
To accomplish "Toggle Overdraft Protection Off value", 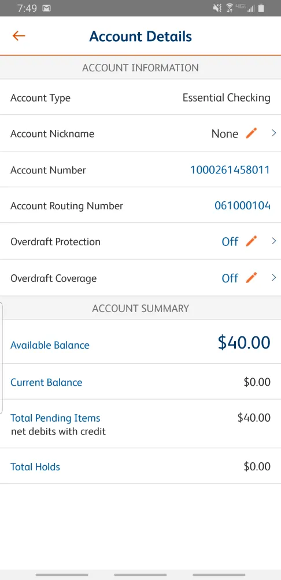I will [230, 241].
